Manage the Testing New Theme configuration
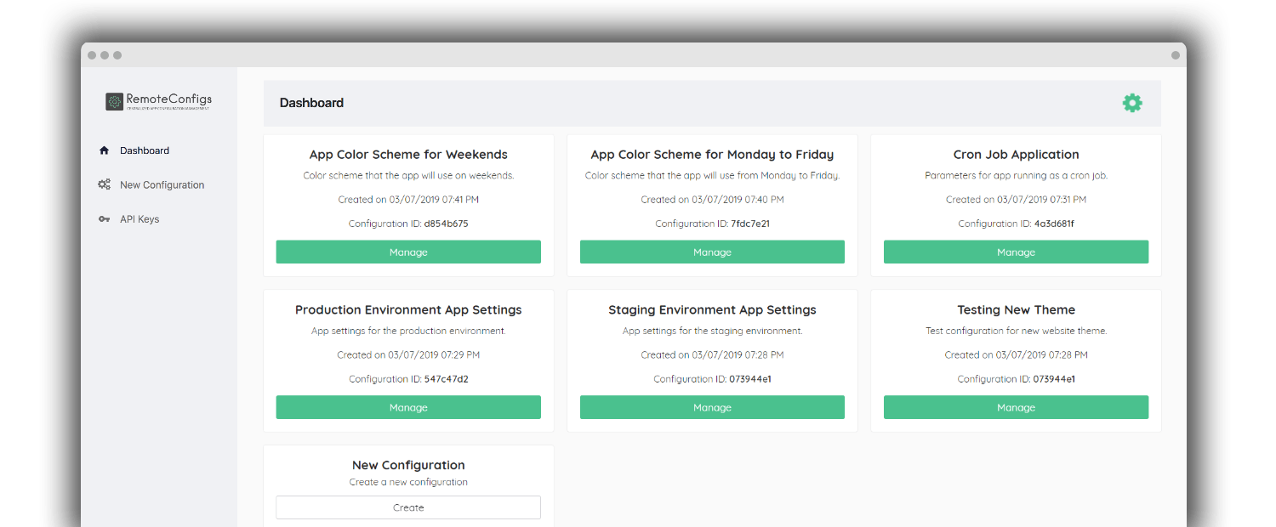This screenshot has height=527, width=1276. (1016, 407)
